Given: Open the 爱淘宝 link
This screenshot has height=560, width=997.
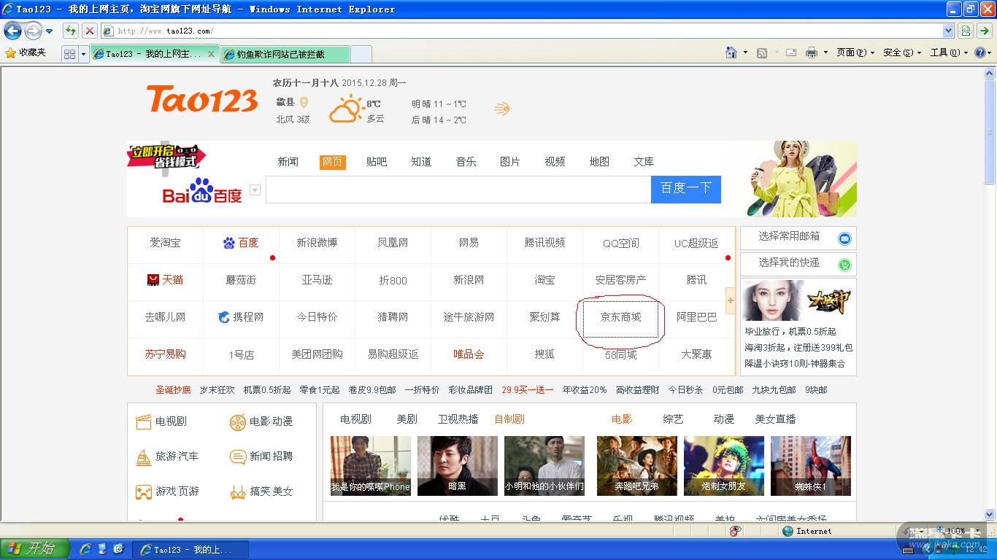Looking at the screenshot, I should [x=165, y=243].
